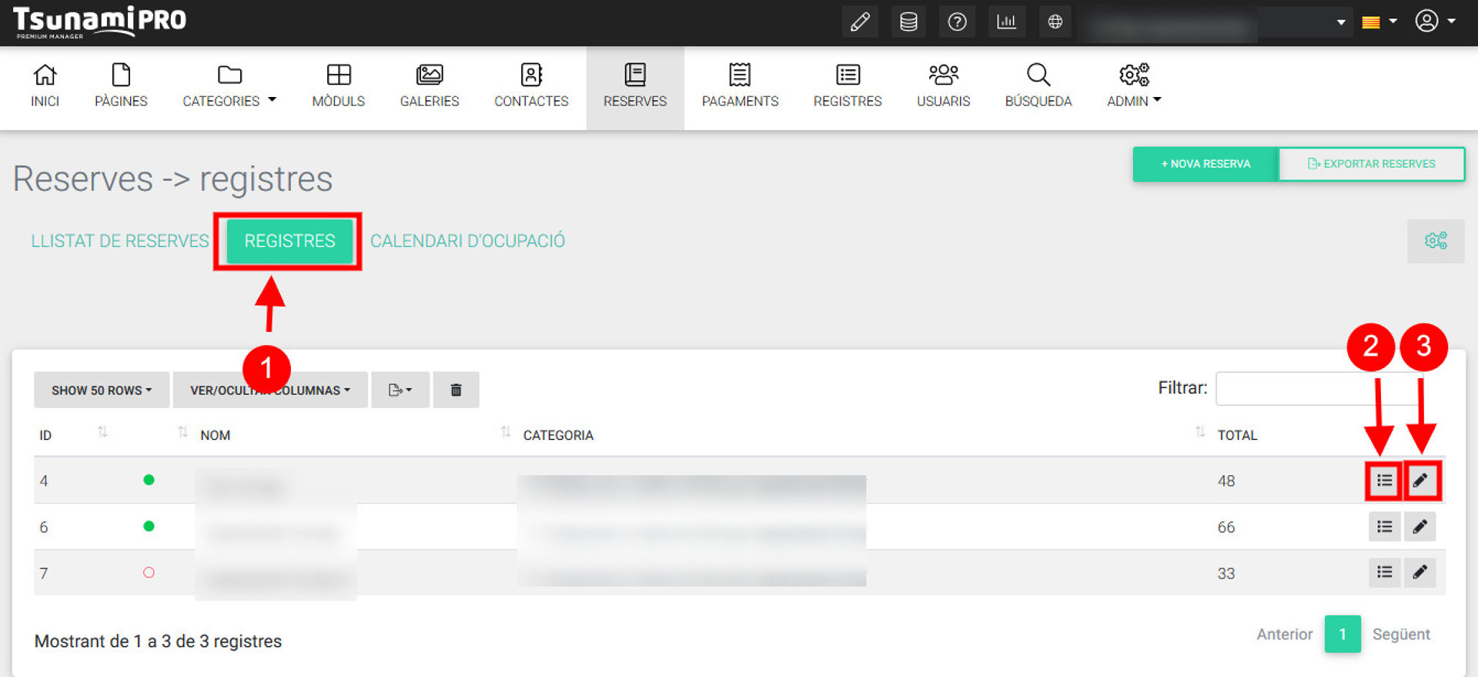Click the edit pencil for row 7
The image size is (1478, 677).
[1419, 572]
